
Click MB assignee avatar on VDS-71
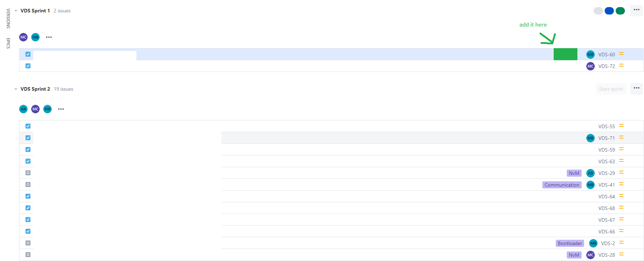tap(591, 138)
